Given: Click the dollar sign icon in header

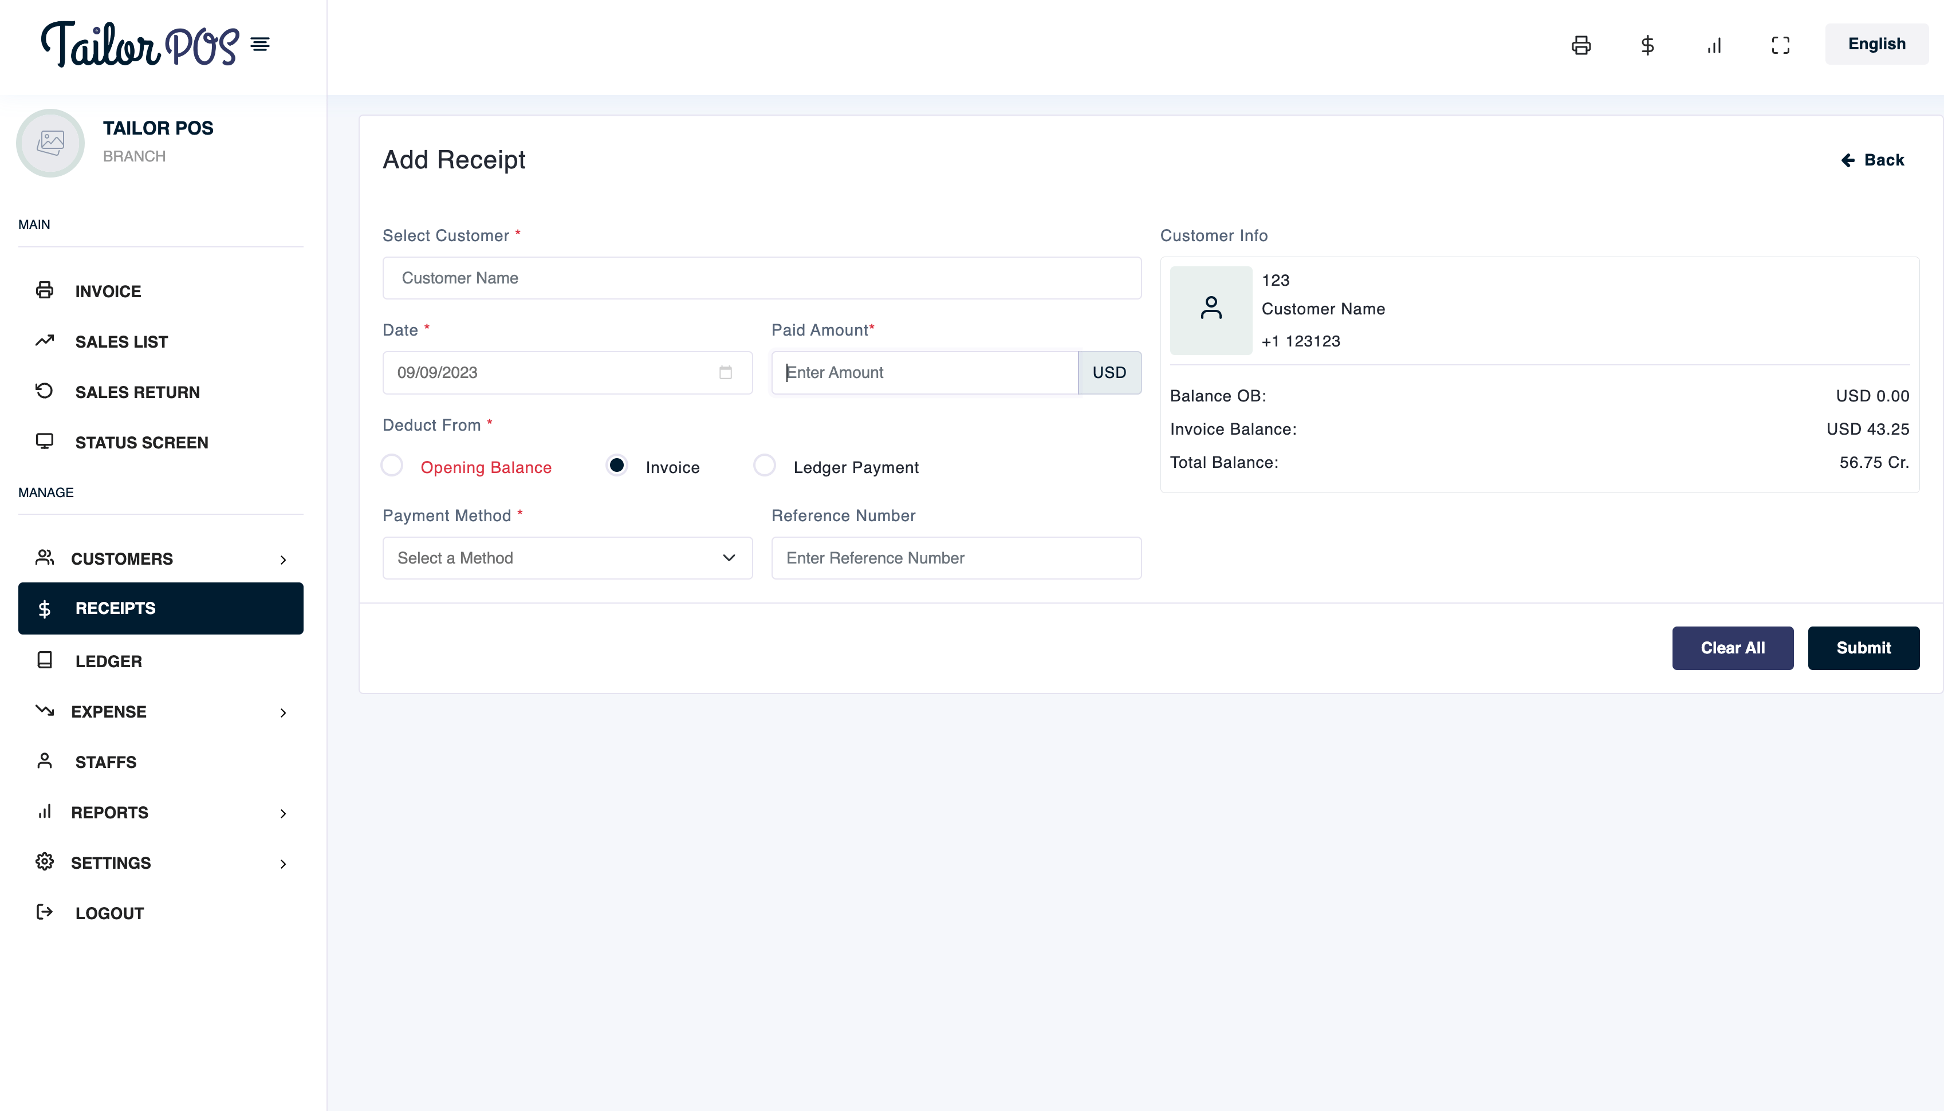Looking at the screenshot, I should [1647, 45].
